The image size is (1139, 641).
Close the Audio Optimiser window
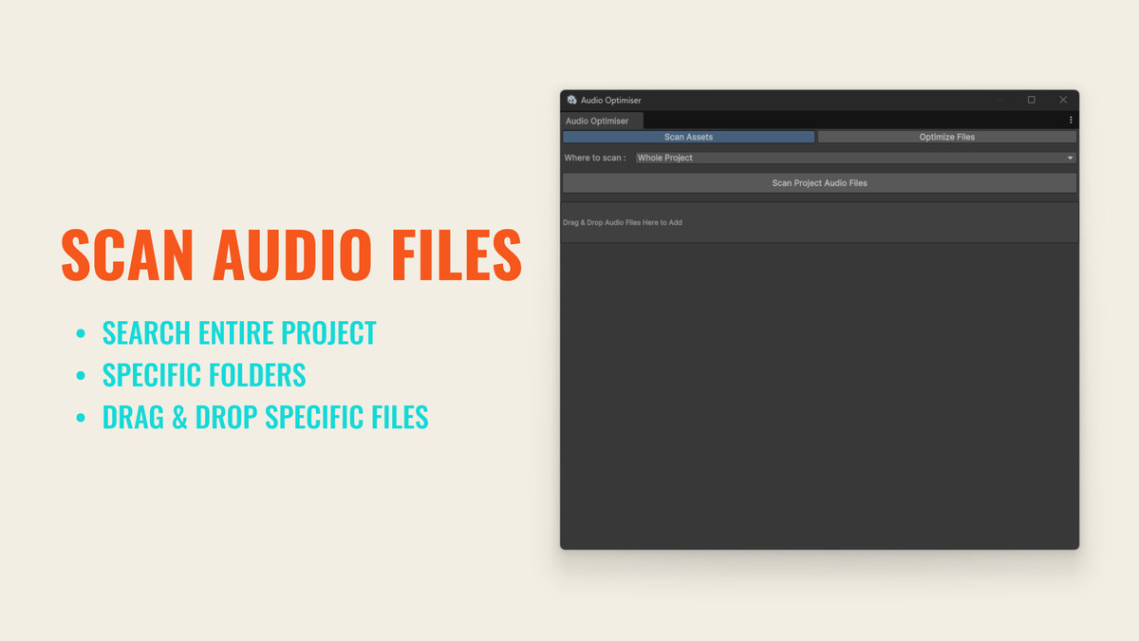coord(1063,99)
